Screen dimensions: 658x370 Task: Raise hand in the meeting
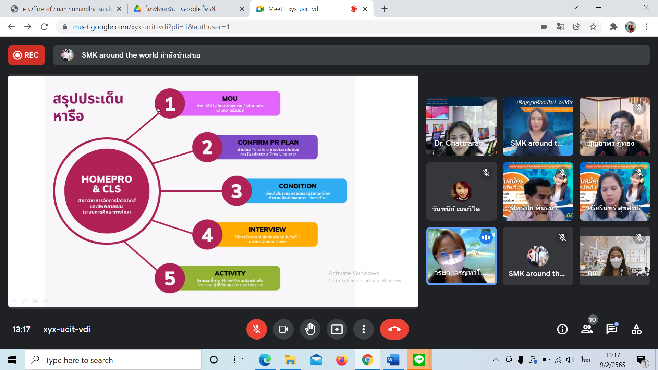310,329
